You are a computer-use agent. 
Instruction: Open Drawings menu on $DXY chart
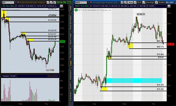pyautogui.click(x=148, y=2)
